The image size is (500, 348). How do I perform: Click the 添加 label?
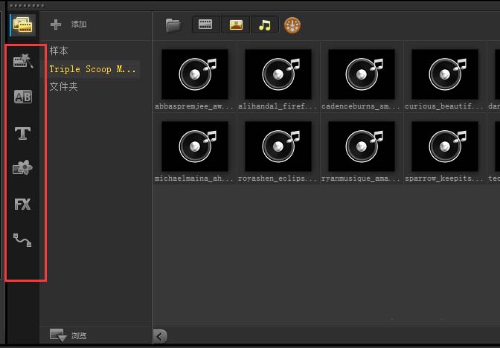tap(79, 25)
